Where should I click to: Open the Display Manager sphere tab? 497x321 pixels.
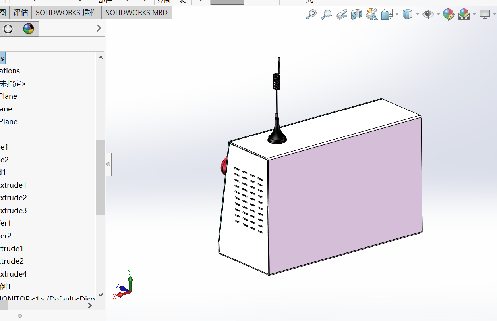(28, 29)
